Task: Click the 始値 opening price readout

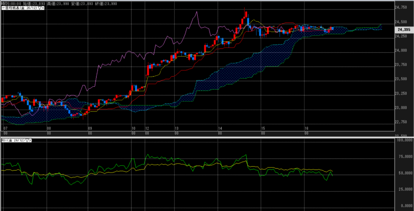Action: pos(34,3)
